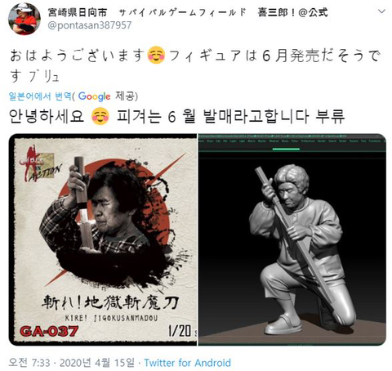
Task: Open the GA-037 poster image
Action: (103, 239)
